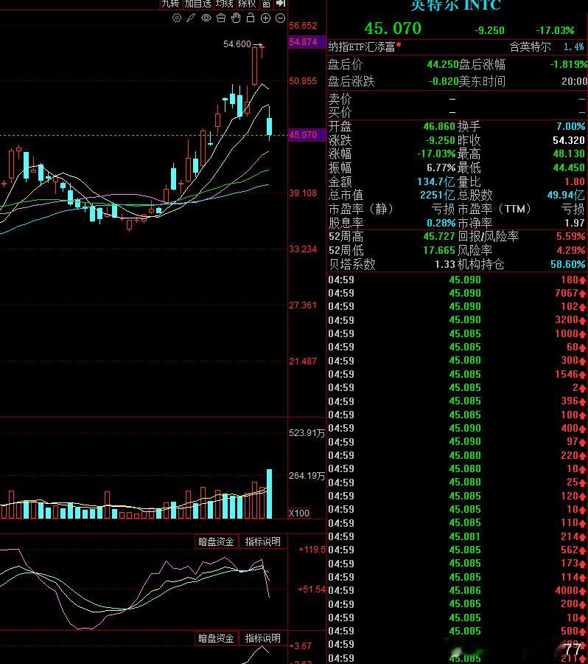
Task: Click the 含英特尔 1.4% label
Action: click(547, 46)
